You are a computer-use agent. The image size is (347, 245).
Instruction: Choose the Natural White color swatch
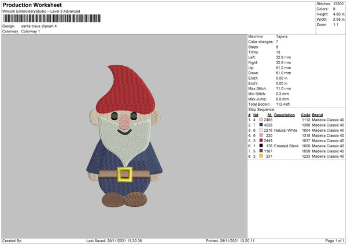coord(261,131)
